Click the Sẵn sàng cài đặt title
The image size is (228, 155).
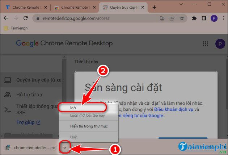click(x=123, y=88)
